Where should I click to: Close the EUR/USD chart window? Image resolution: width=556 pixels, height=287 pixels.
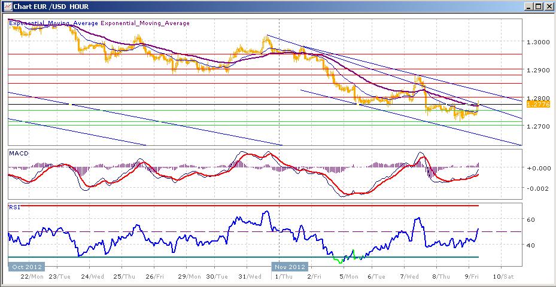(x=548, y=7)
